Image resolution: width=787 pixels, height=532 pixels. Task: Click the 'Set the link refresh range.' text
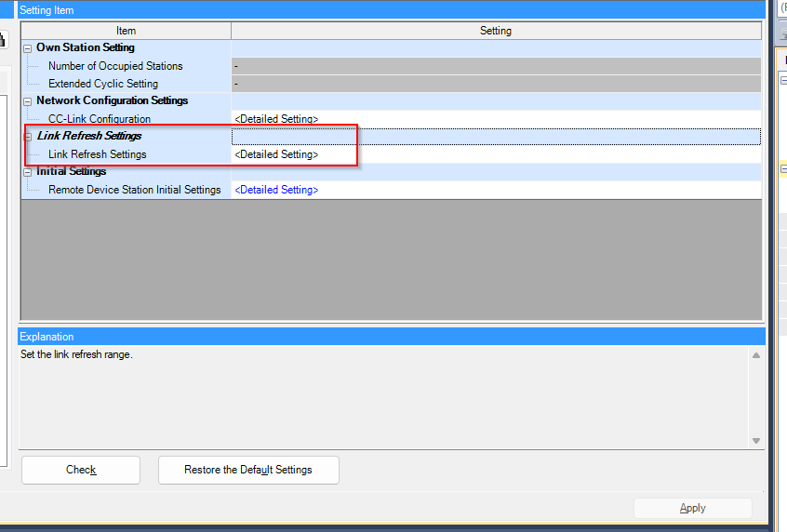pos(76,354)
